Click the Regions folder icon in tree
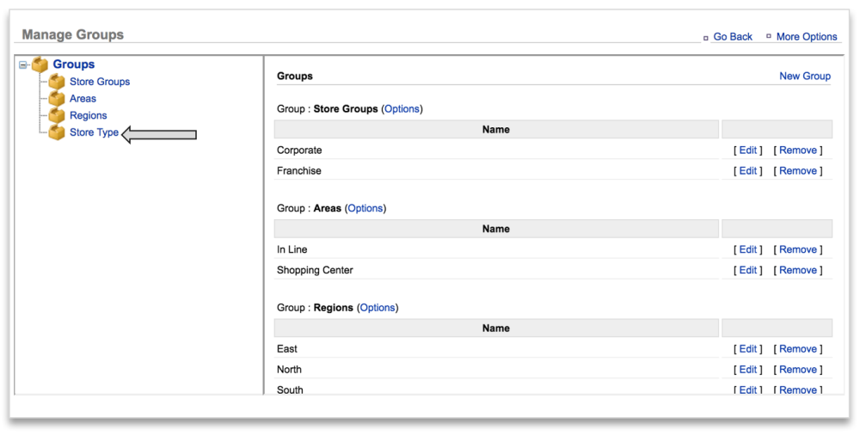The image size is (860, 436). pyautogui.click(x=57, y=115)
